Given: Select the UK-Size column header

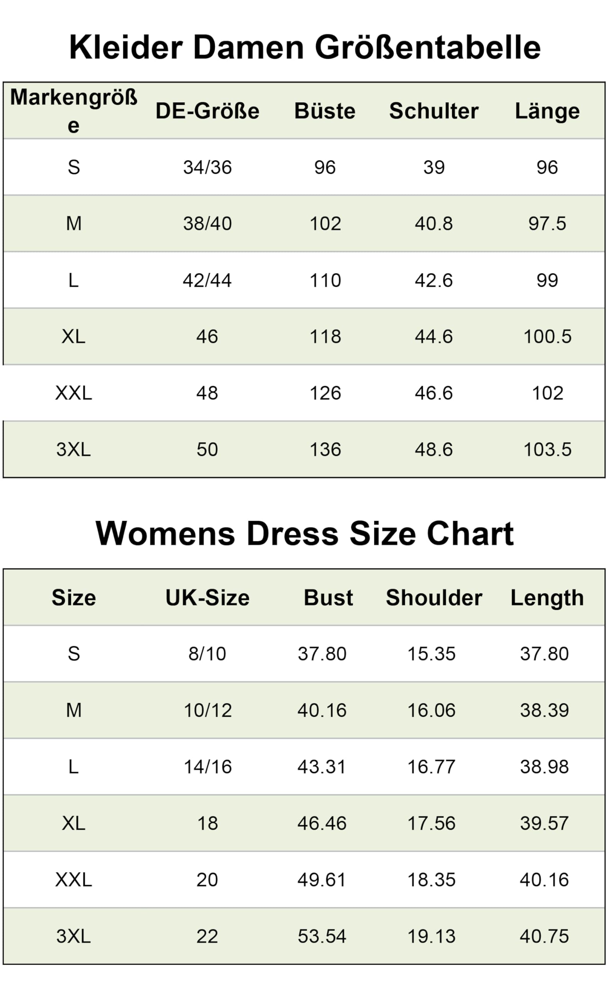Looking at the screenshot, I should [207, 598].
